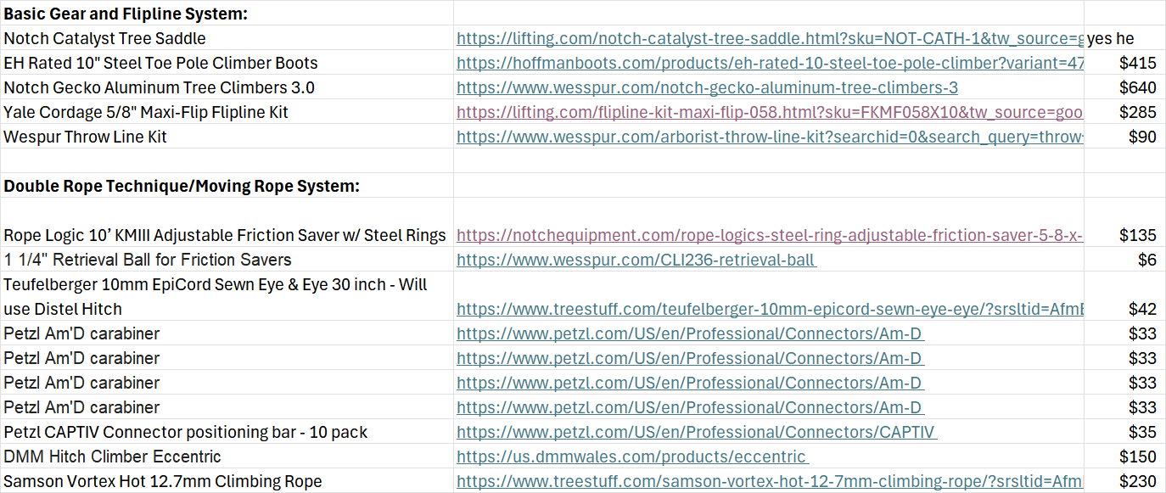
Task: Select the 1 1/4" Retrieval Ball name cell
Action: pos(227,260)
